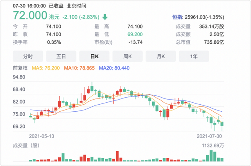Click the tallest red volume bar
This screenshot has height=166, width=251.
[117, 156]
